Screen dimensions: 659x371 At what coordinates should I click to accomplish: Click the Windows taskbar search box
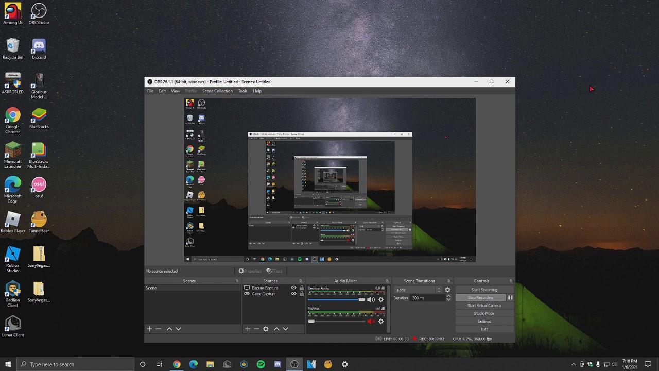tap(76, 364)
